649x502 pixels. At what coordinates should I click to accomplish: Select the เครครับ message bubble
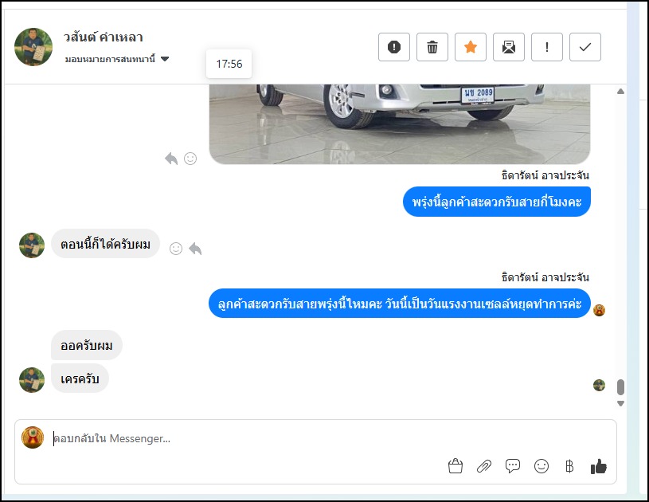[x=80, y=378]
